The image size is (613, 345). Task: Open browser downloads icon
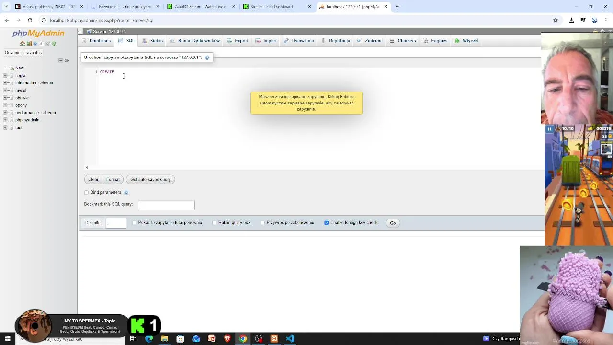571,20
